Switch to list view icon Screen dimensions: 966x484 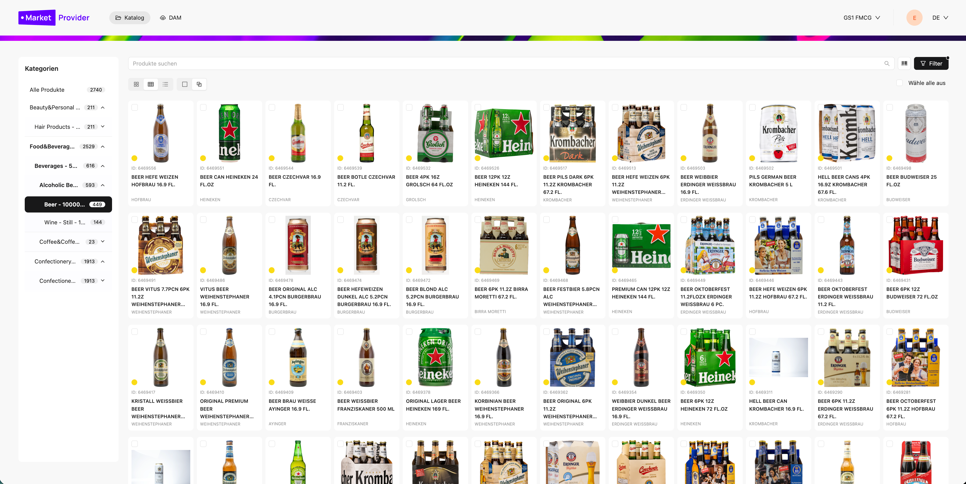click(165, 84)
